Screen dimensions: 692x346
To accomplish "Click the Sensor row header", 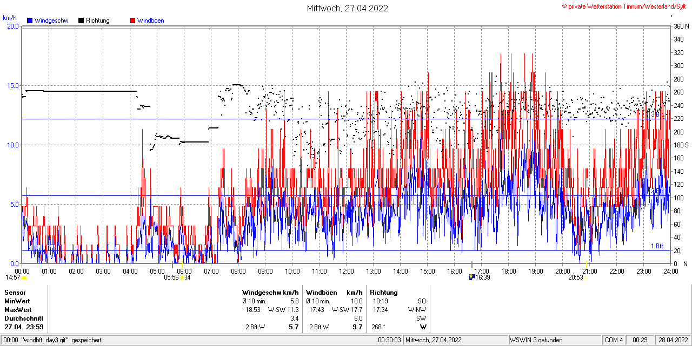I will [x=15, y=292].
